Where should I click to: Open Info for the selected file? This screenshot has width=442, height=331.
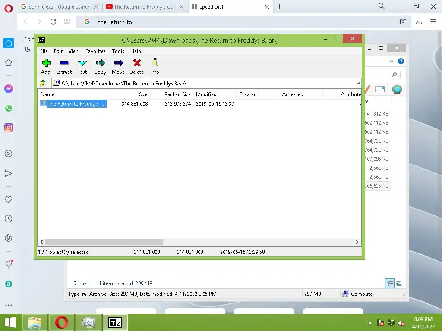(155, 66)
